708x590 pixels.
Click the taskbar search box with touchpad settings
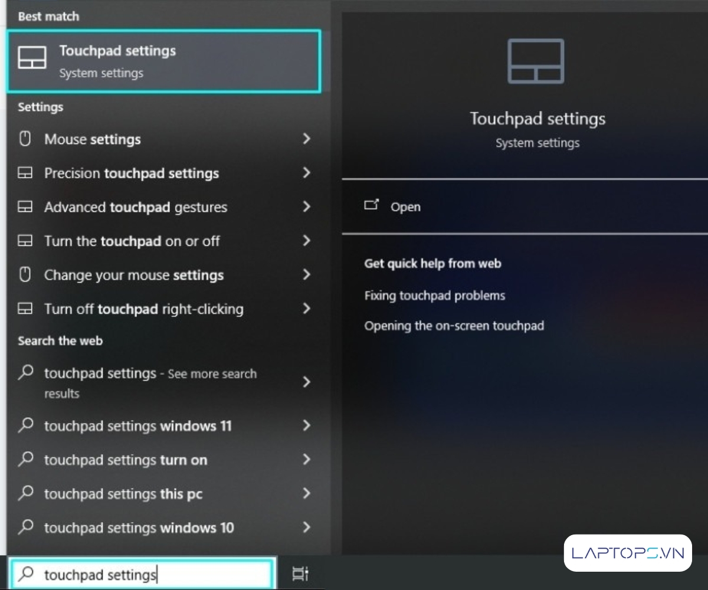(x=142, y=574)
